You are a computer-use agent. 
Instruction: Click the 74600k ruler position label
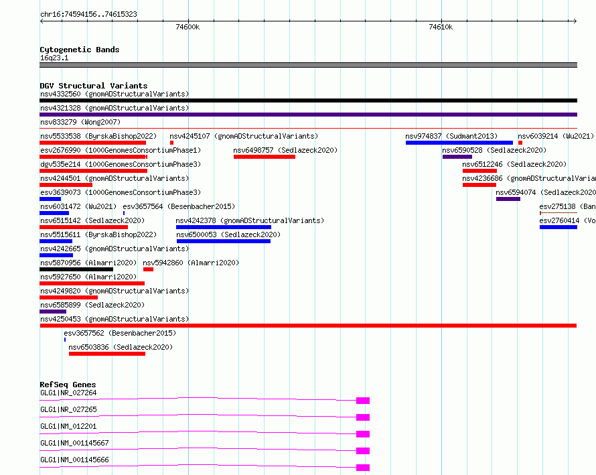[188, 27]
